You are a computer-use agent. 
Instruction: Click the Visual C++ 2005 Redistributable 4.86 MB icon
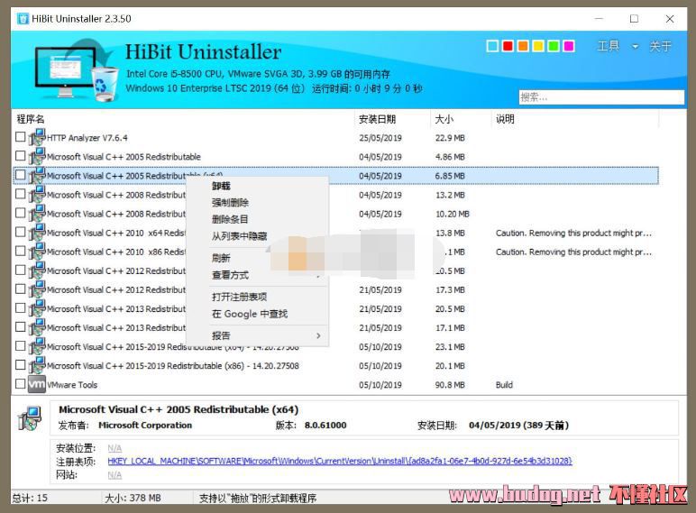click(x=37, y=156)
